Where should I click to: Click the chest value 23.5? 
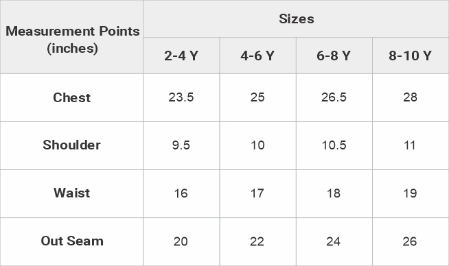tap(181, 97)
